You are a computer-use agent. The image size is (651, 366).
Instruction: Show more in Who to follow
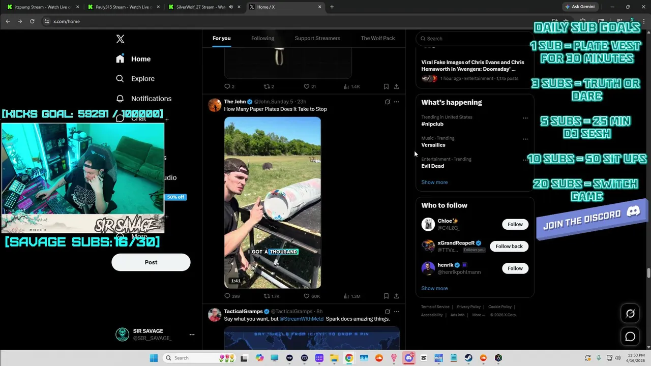pyautogui.click(x=434, y=288)
